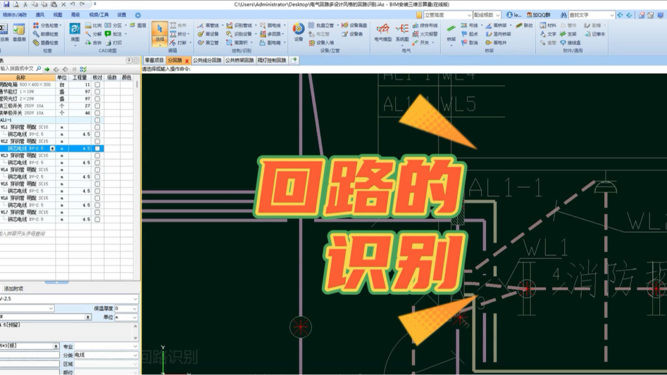
Task: Click the 加QQ群 button
Action: pos(537,15)
